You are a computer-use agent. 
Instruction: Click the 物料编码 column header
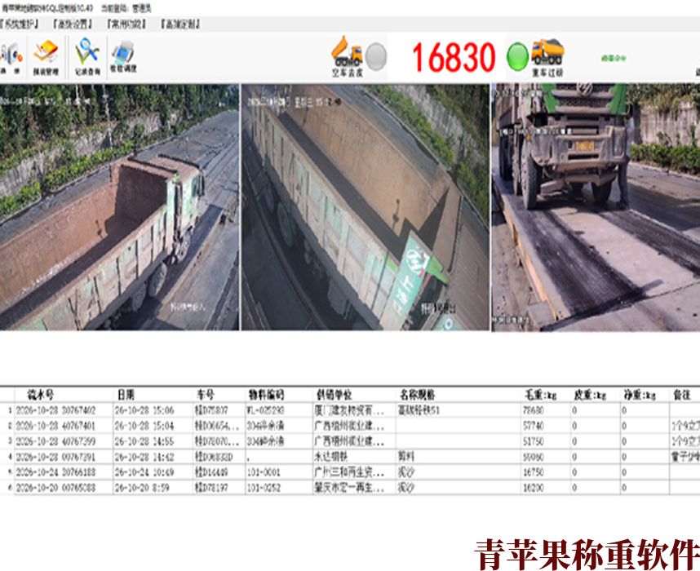coord(266,395)
